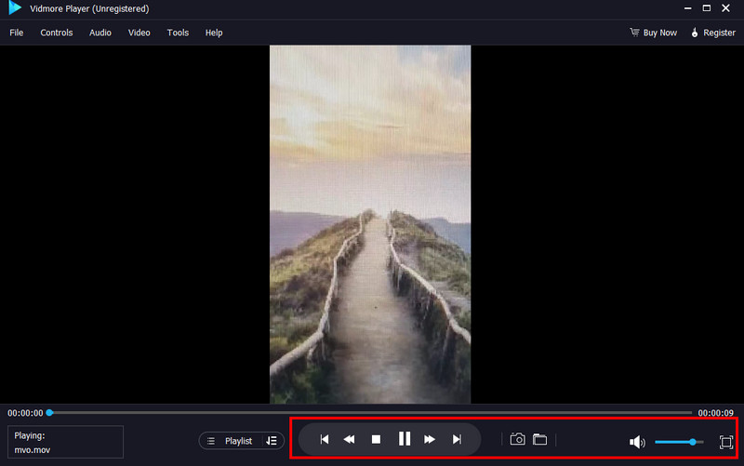The image size is (744, 466).
Task: Click the Register key icon
Action: tap(695, 32)
